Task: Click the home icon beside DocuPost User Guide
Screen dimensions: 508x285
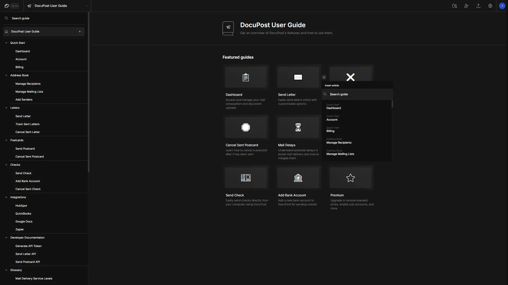Action: (x=6, y=32)
